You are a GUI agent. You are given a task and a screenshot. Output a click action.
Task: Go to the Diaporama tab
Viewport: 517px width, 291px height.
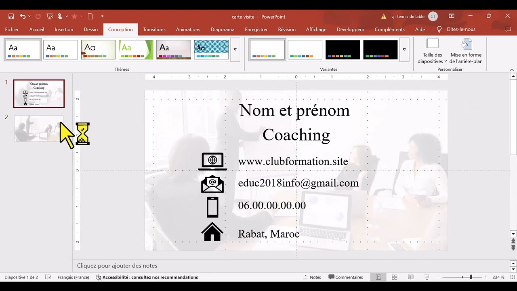point(223,29)
